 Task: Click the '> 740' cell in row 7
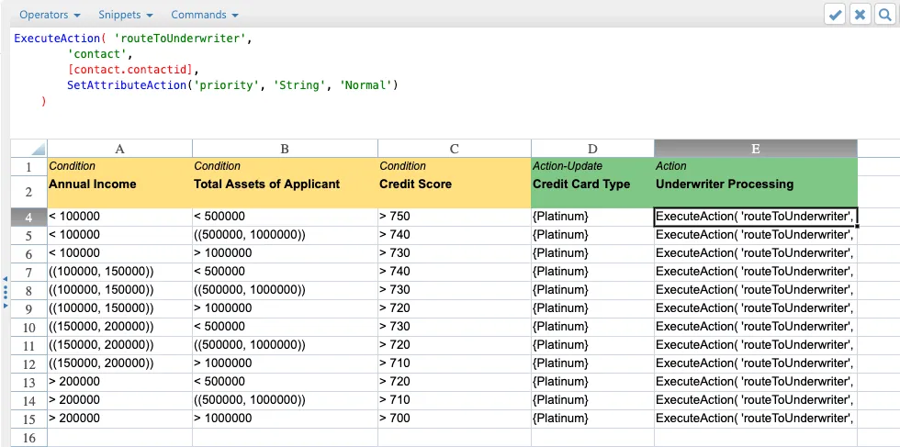(454, 272)
